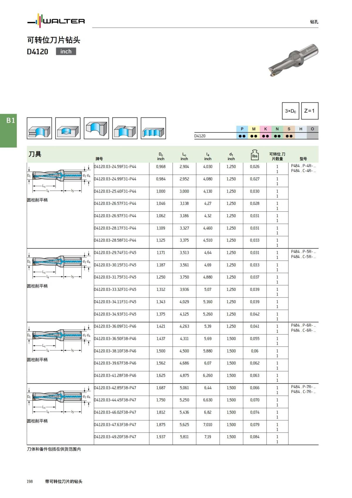Click l4 value 4,880
This screenshot has width=352, height=498.
click(x=208, y=277)
